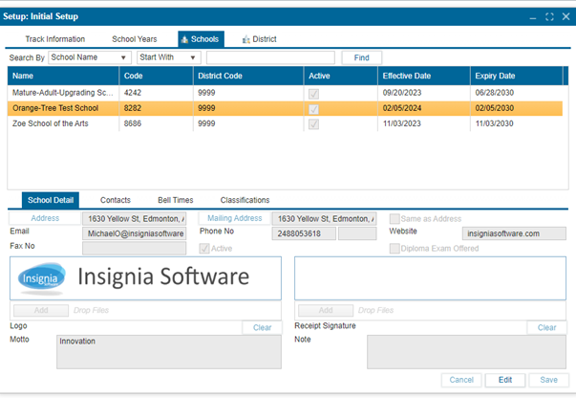Close the Initial Setup window
Viewport: 576px width, 398px height.
pos(565,16)
